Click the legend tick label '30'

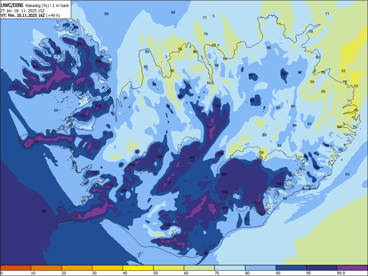(94, 273)
